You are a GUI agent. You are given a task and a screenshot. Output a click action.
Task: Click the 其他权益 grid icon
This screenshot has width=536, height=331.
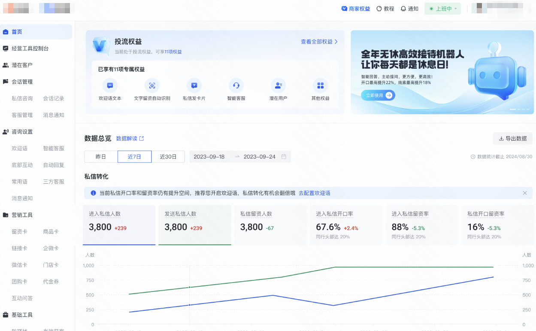click(x=321, y=85)
